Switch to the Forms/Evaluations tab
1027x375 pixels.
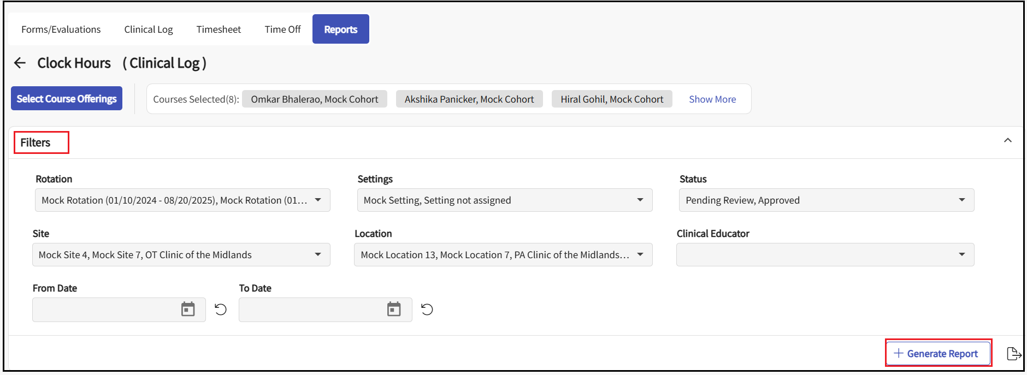click(x=61, y=29)
